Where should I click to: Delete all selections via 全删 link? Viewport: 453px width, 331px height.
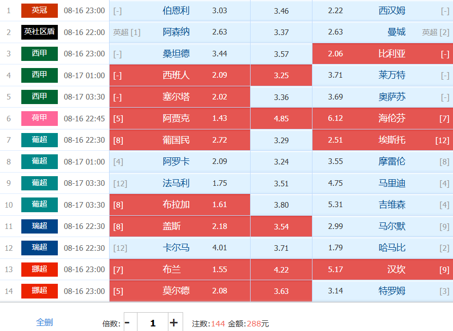click(44, 322)
